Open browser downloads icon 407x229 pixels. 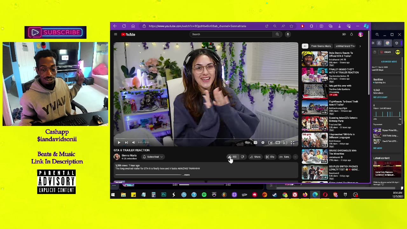(x=340, y=26)
